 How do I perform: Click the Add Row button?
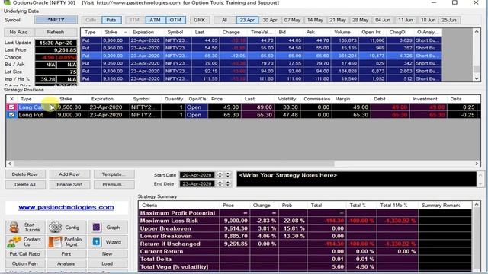tap(69, 174)
